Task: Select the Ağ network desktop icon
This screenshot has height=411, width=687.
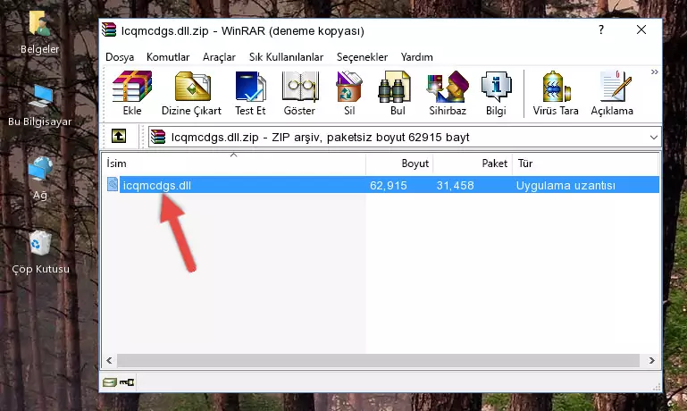Action: tap(40, 178)
